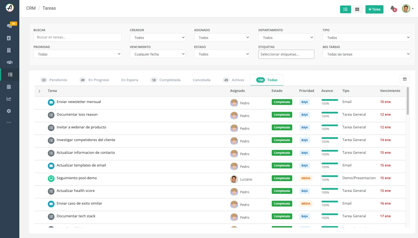Open the deals handshake sidebar icon
Viewport: 418px width, 238px height.
point(9,62)
